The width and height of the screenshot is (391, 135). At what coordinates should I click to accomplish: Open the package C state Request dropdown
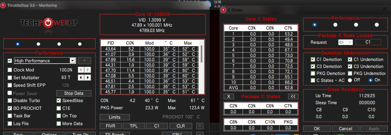[345, 42]
